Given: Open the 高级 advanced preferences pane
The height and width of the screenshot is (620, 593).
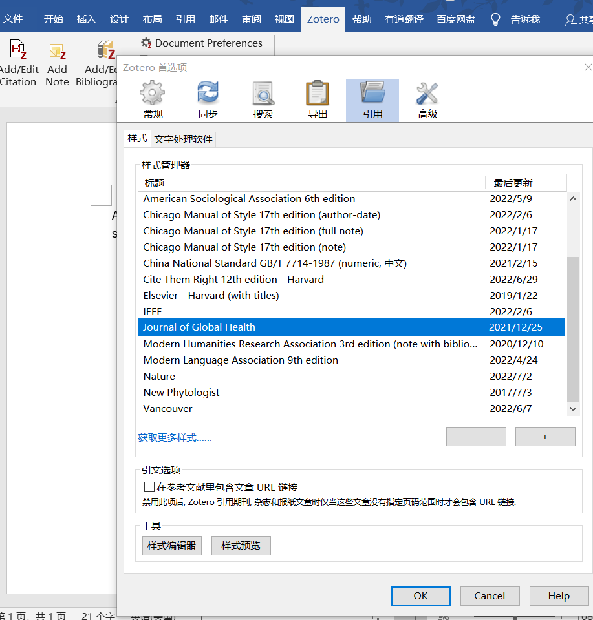Looking at the screenshot, I should click(x=427, y=101).
